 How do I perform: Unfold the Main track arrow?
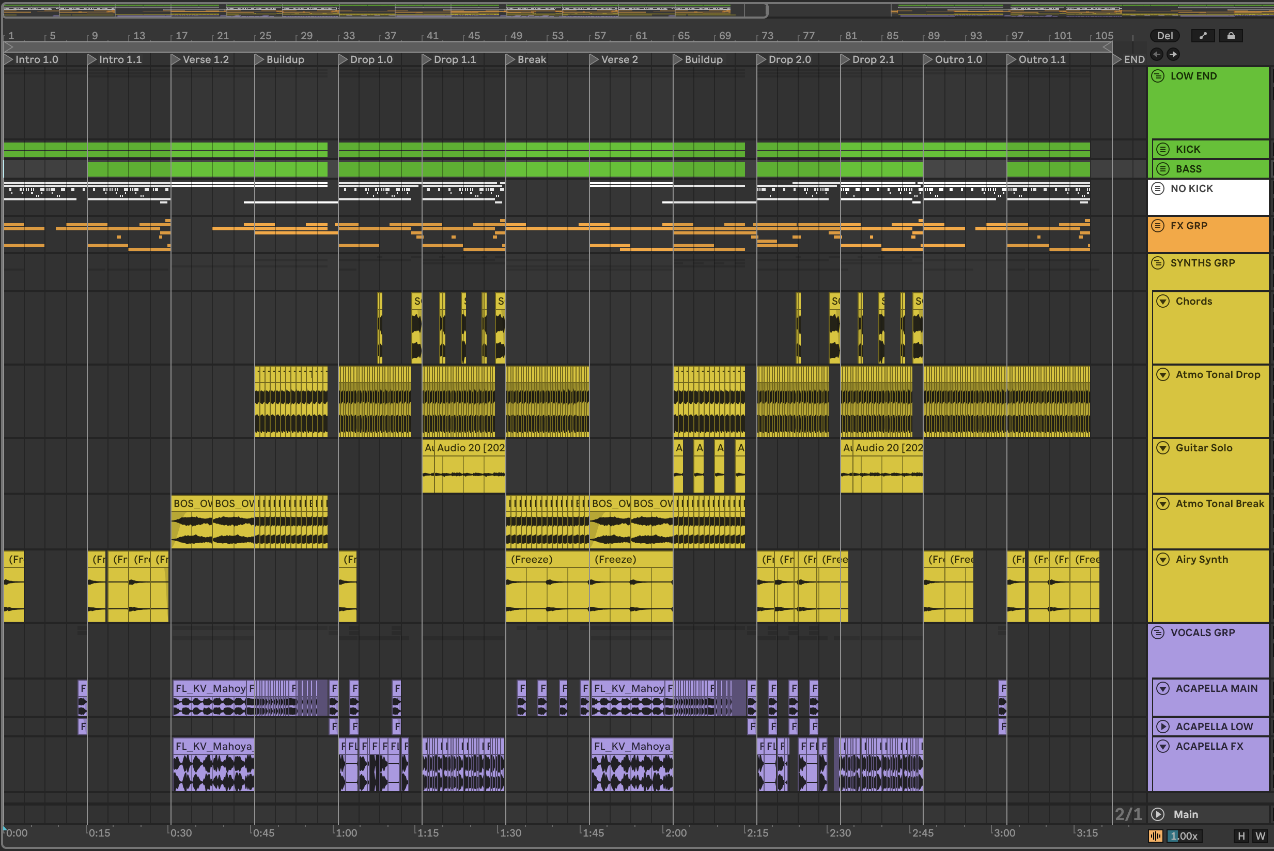click(1158, 814)
